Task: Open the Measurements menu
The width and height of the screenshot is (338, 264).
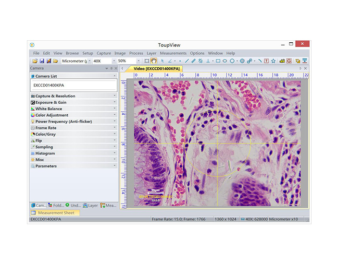Action: pos(173,53)
